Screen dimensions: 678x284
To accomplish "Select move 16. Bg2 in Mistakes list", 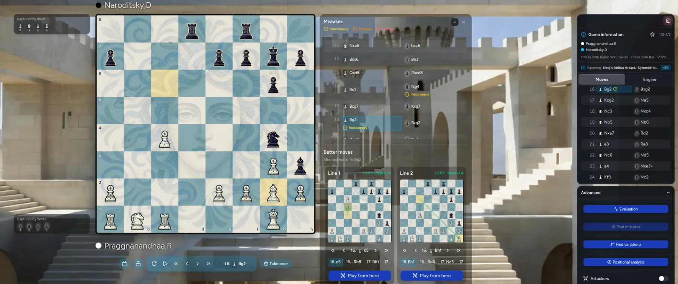I will pos(371,123).
